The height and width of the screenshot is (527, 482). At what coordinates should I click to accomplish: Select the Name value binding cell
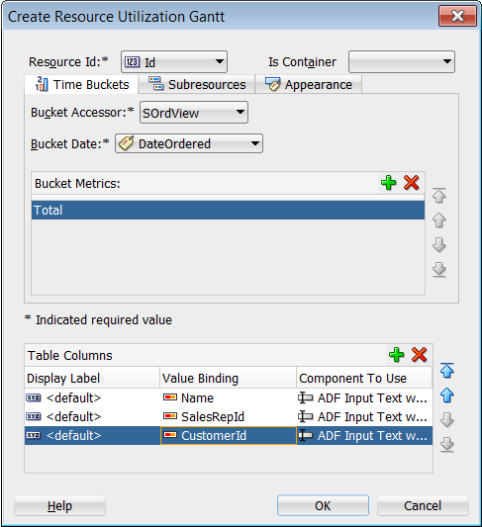[x=228, y=397]
